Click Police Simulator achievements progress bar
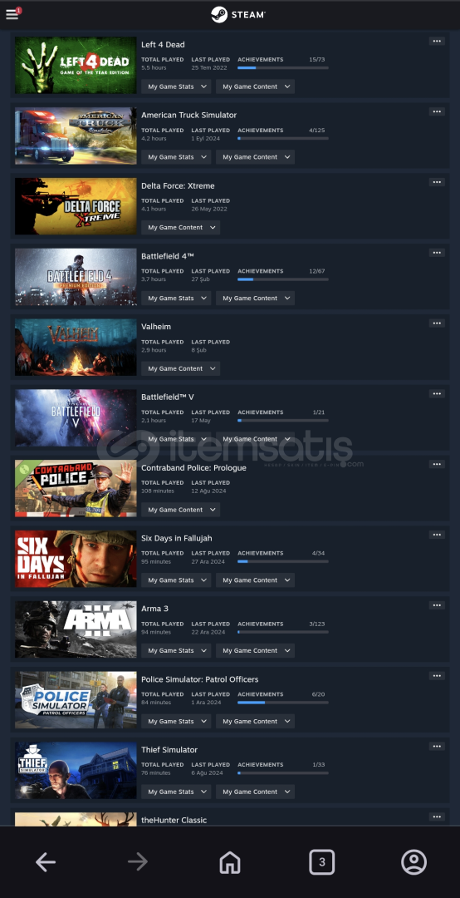Screen dimensions: 460x898 [282, 702]
